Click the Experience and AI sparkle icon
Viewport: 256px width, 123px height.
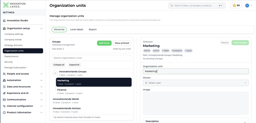(4, 93)
